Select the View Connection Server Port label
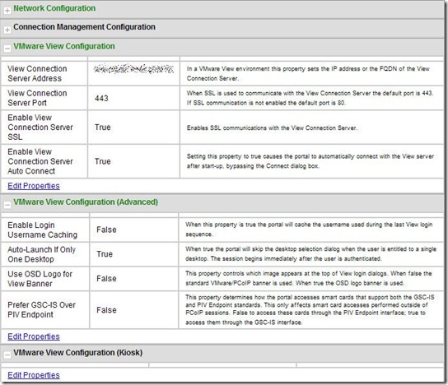This screenshot has height=385, width=448. pos(37,98)
